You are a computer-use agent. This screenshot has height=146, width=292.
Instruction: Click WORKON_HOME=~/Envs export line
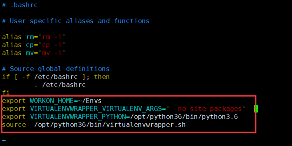point(52,101)
